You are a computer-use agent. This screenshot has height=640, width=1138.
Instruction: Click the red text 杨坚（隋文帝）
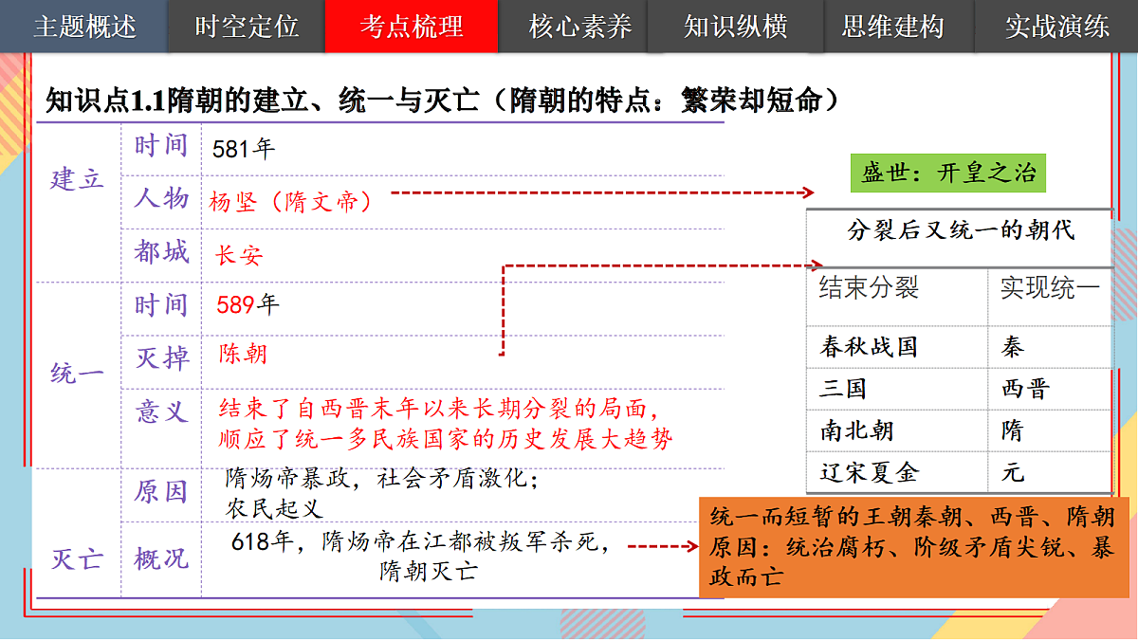[x=290, y=201]
